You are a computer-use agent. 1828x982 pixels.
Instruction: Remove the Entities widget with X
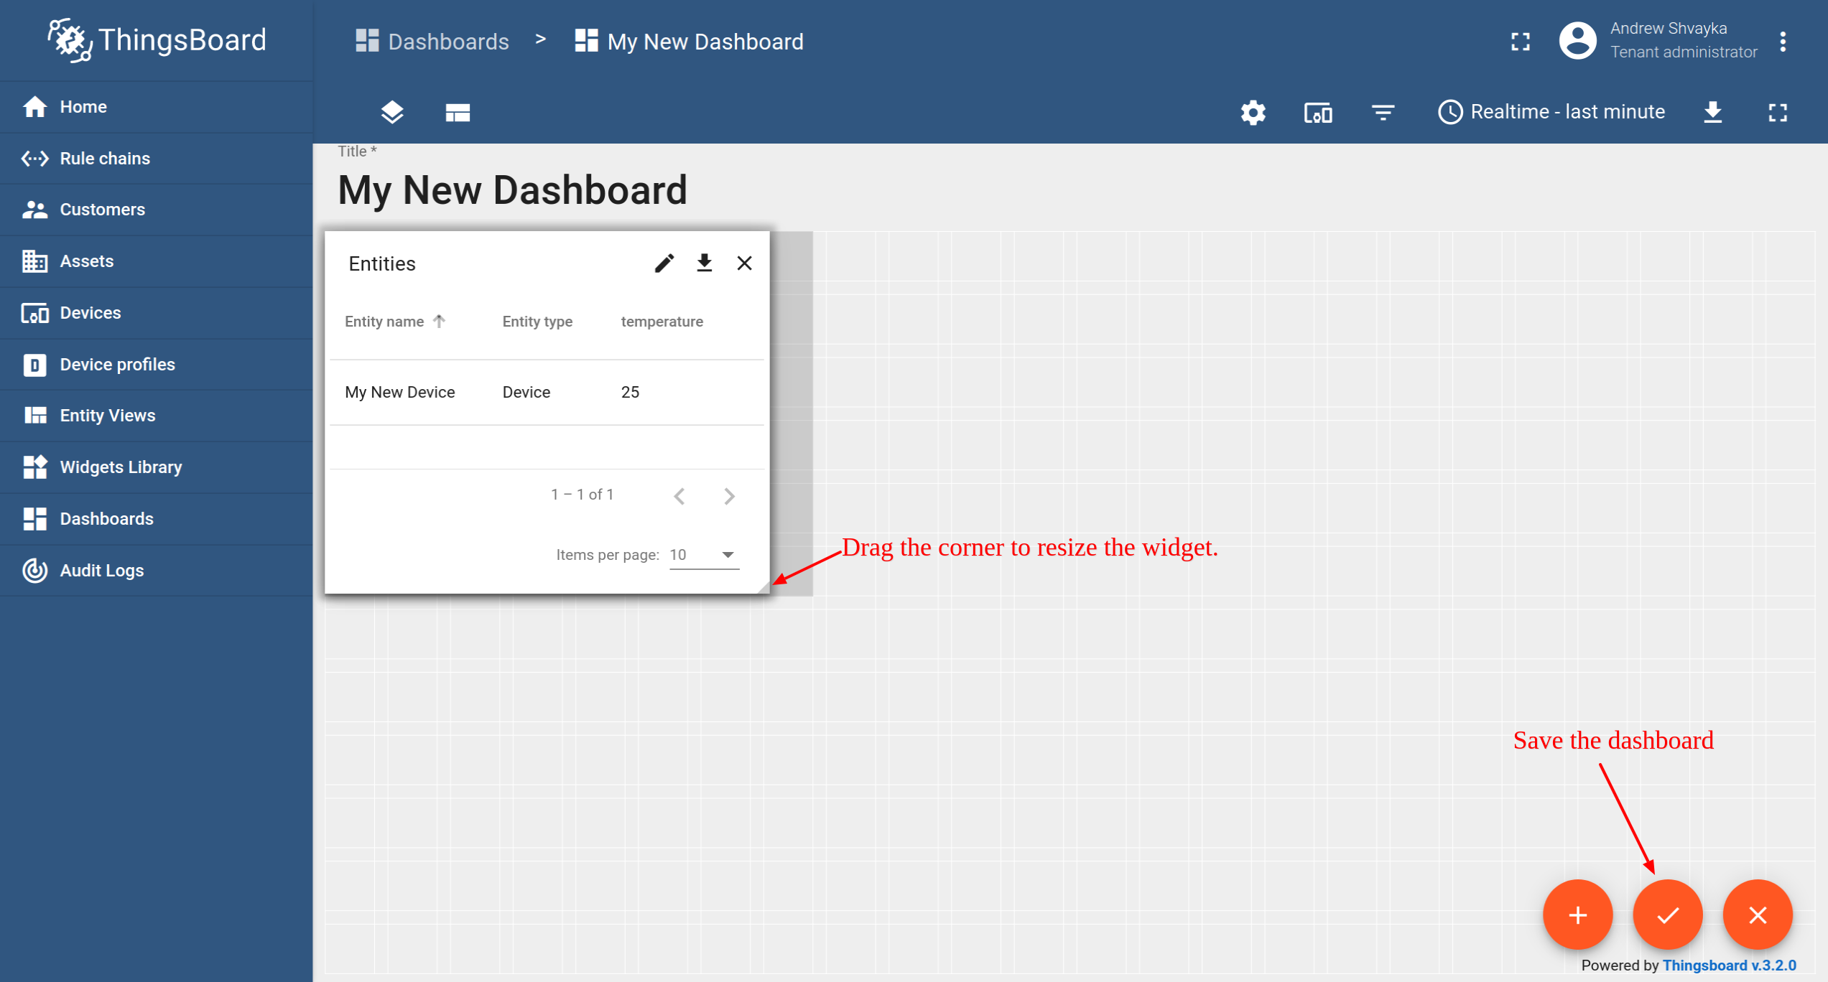tap(744, 263)
